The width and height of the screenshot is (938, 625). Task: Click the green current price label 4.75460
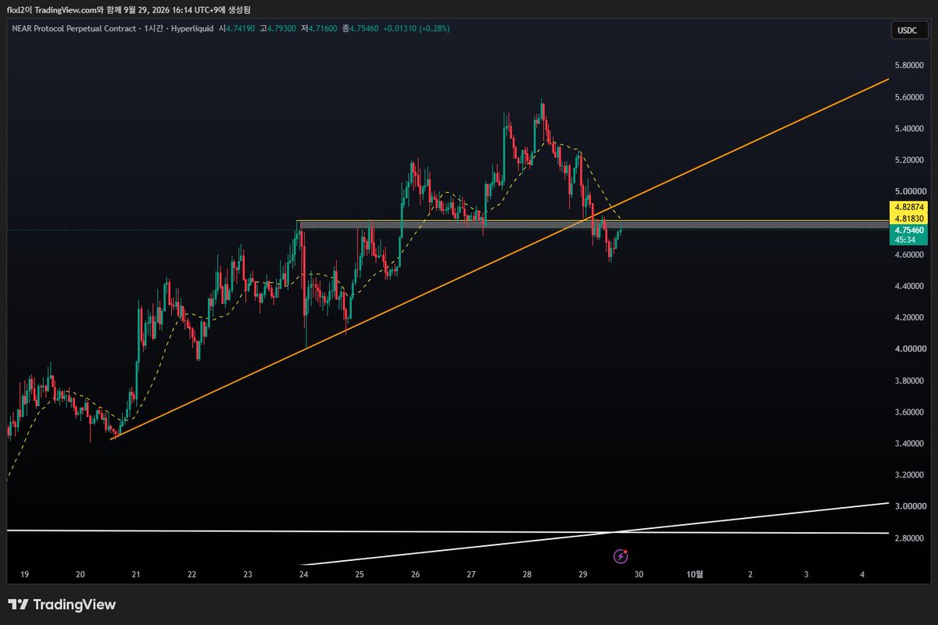pos(908,230)
